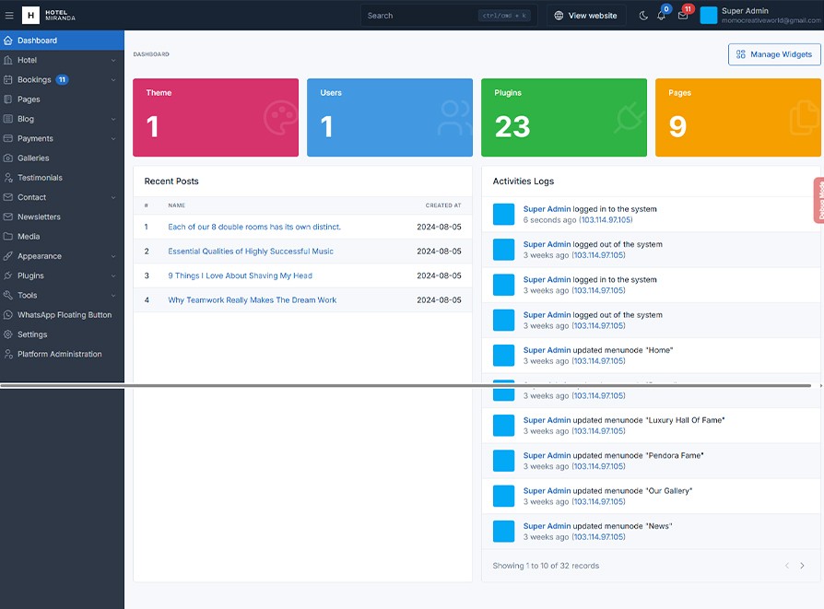
Task: Open post "Why Teamwork Really Makes The Dream Work"
Action: [x=252, y=300]
